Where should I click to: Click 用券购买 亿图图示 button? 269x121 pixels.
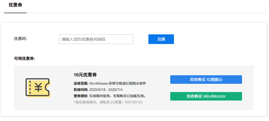[206, 80]
